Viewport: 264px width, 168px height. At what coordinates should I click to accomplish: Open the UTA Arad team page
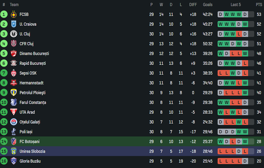click(27, 112)
